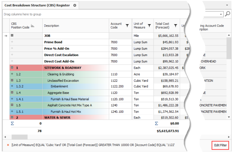Click the Total Cost (Forecast) filter icon
This screenshot has height=152, width=234.
click(x=175, y=26)
